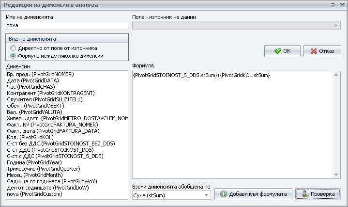Open Поле - източник на данни dropdown
348x207 pixels.
(336, 25)
